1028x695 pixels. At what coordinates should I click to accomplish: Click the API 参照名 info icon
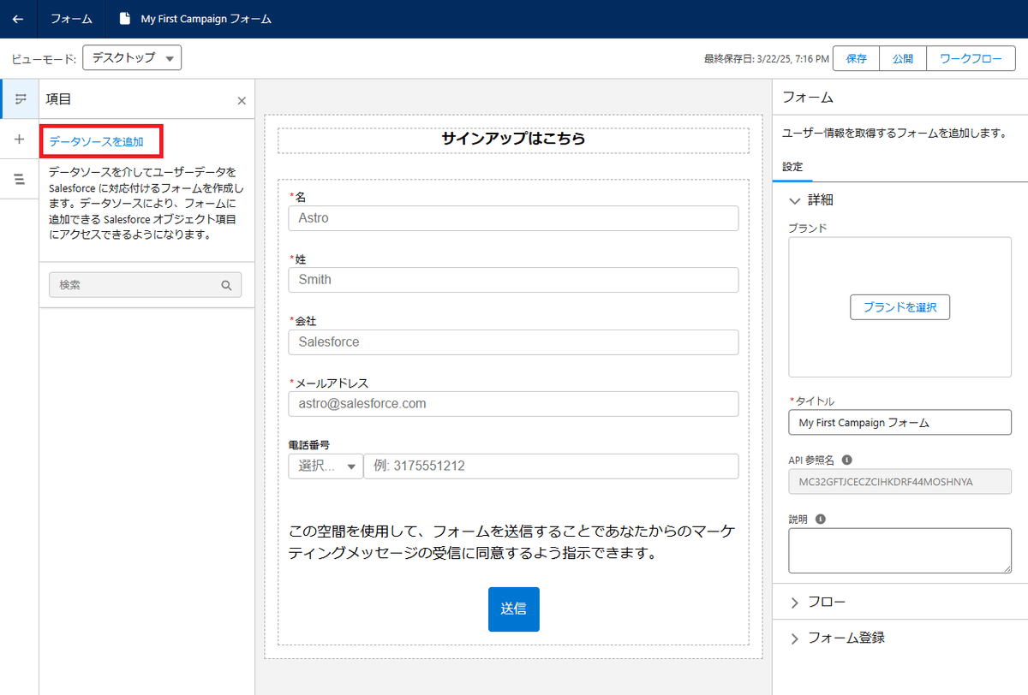coord(847,460)
